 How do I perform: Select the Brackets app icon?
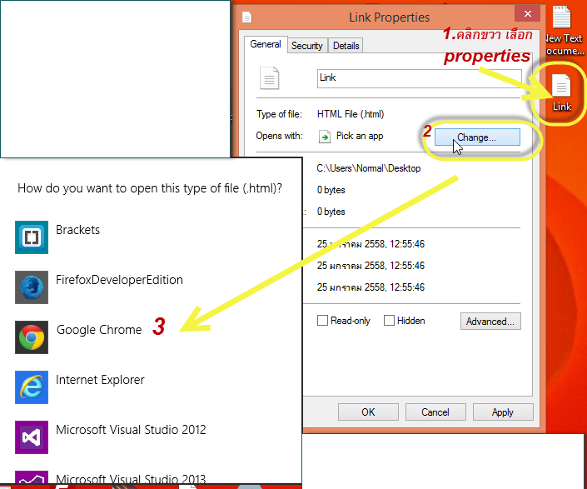(32, 237)
